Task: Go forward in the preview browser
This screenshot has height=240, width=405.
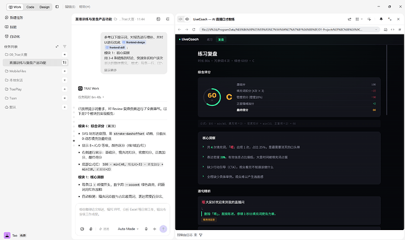Action: tap(187, 30)
